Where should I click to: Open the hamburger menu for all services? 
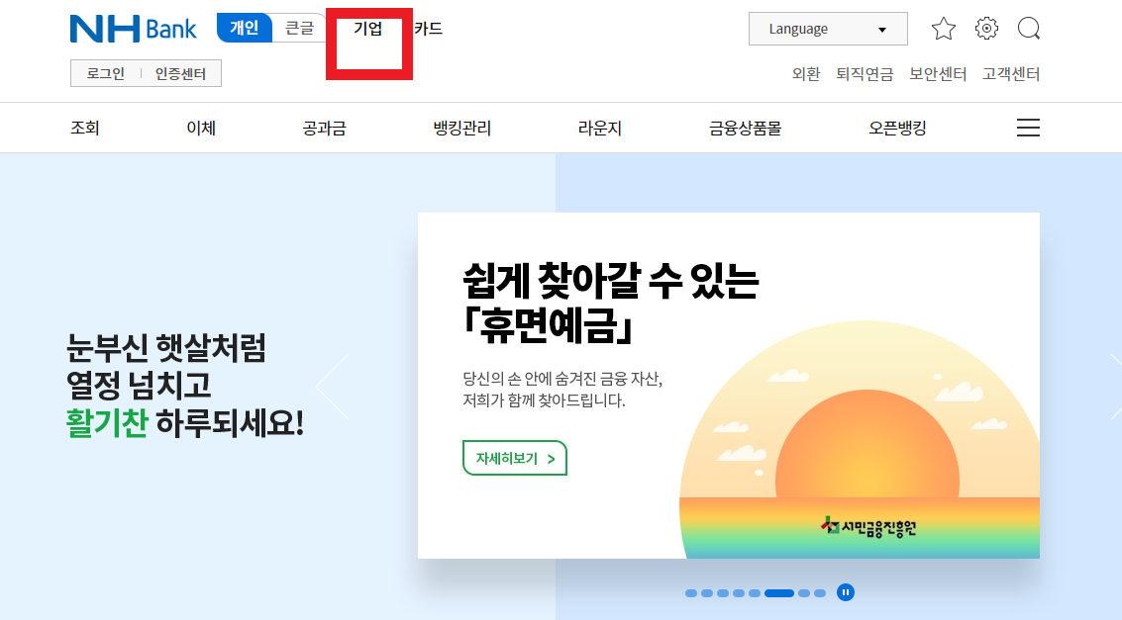click(1028, 128)
